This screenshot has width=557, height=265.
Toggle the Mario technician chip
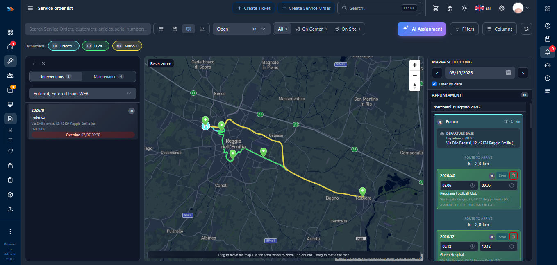127,46
